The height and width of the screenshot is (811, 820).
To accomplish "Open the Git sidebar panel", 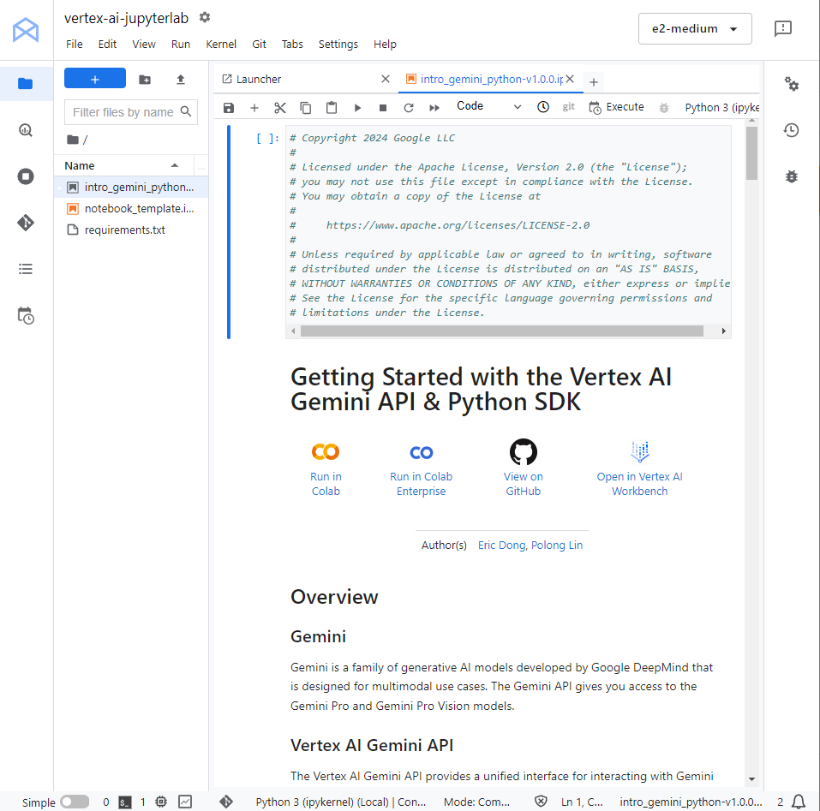I will click(x=25, y=223).
